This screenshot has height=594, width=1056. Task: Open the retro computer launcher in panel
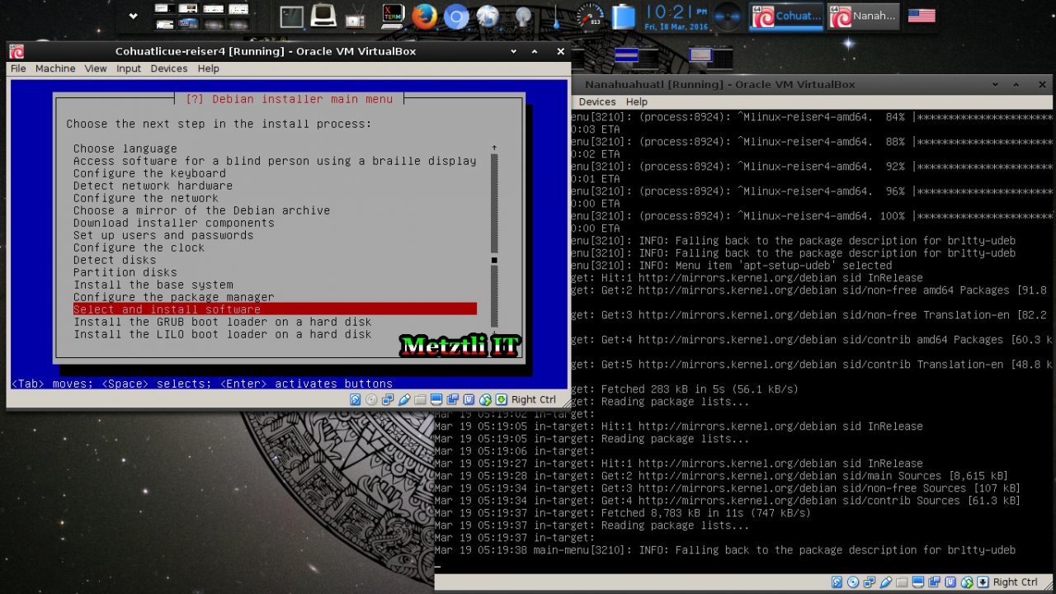pos(323,16)
